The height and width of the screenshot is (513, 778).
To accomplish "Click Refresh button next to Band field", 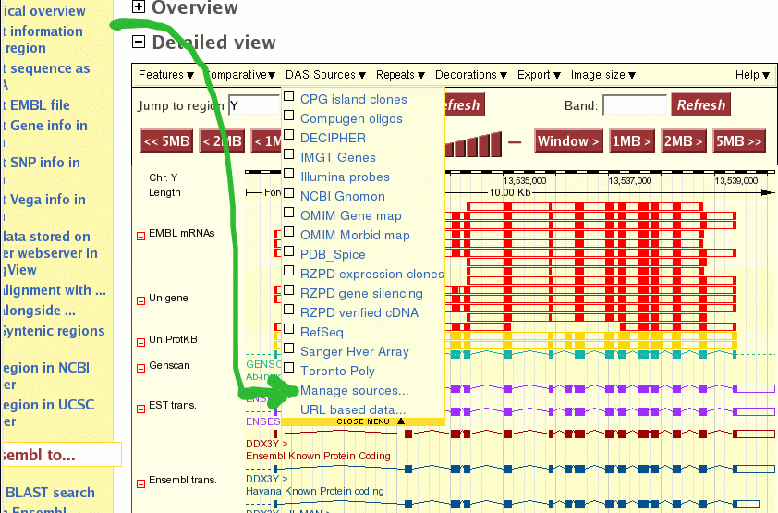I will pyautogui.click(x=700, y=105).
